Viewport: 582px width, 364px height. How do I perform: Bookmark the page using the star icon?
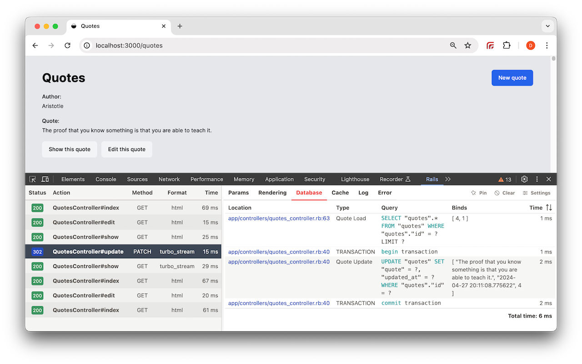click(468, 45)
